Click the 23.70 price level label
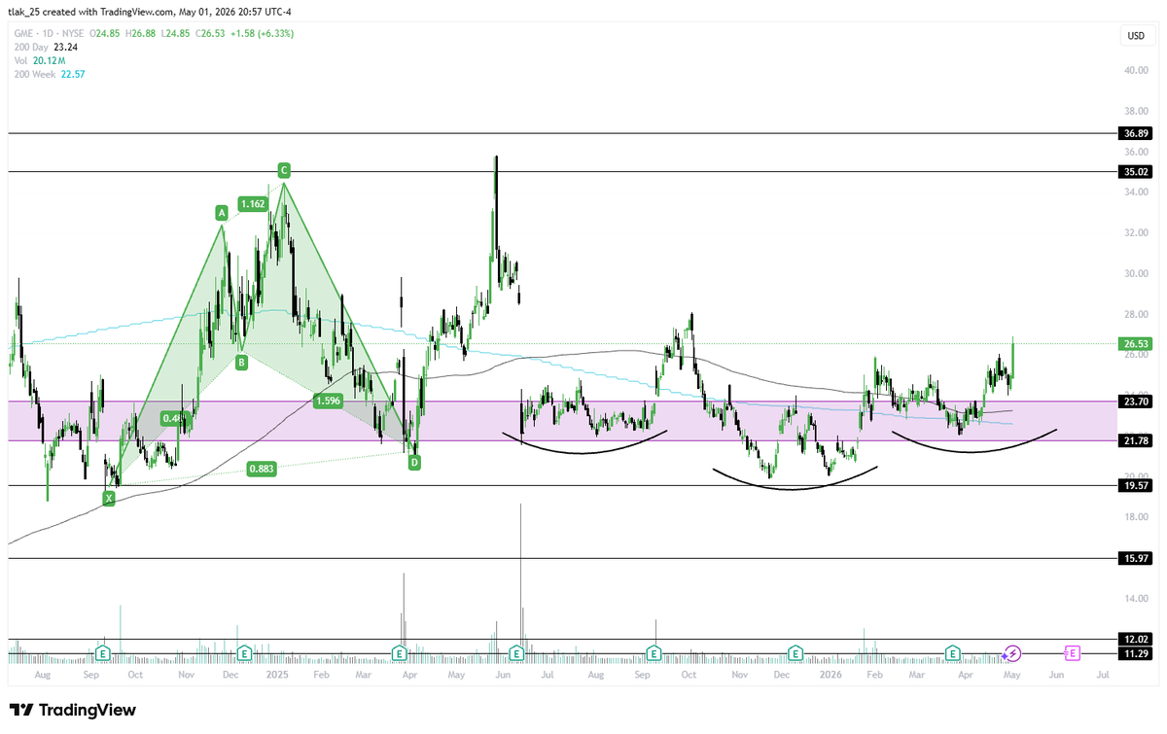1167x734 pixels. [x=1136, y=402]
